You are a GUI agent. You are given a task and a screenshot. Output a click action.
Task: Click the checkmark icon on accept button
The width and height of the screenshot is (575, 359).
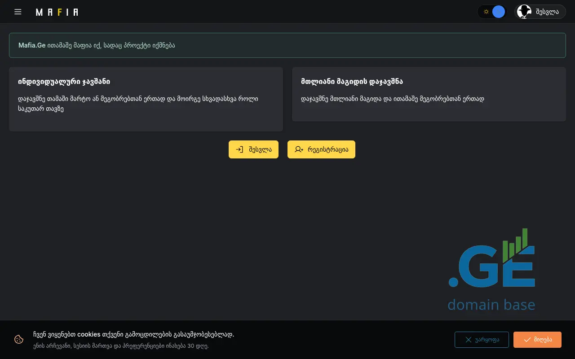[x=527, y=340]
